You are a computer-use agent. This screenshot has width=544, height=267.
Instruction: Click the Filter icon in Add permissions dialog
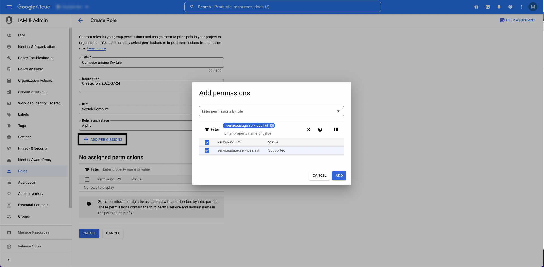pyautogui.click(x=207, y=130)
